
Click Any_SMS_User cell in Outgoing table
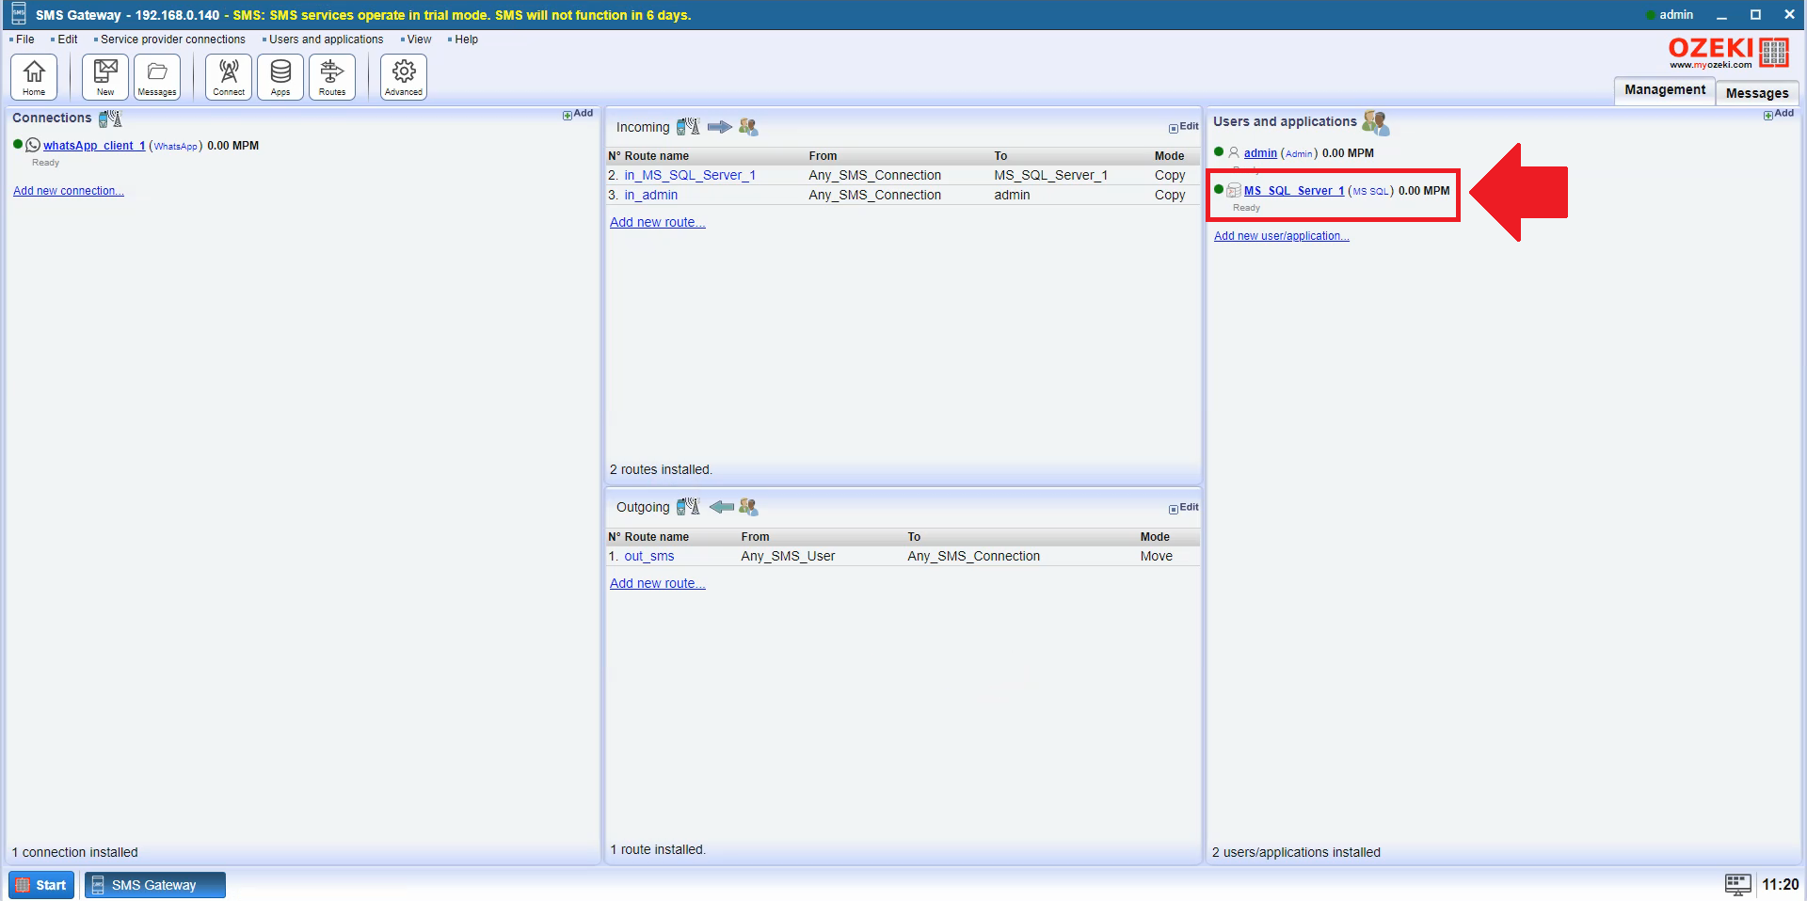788,556
